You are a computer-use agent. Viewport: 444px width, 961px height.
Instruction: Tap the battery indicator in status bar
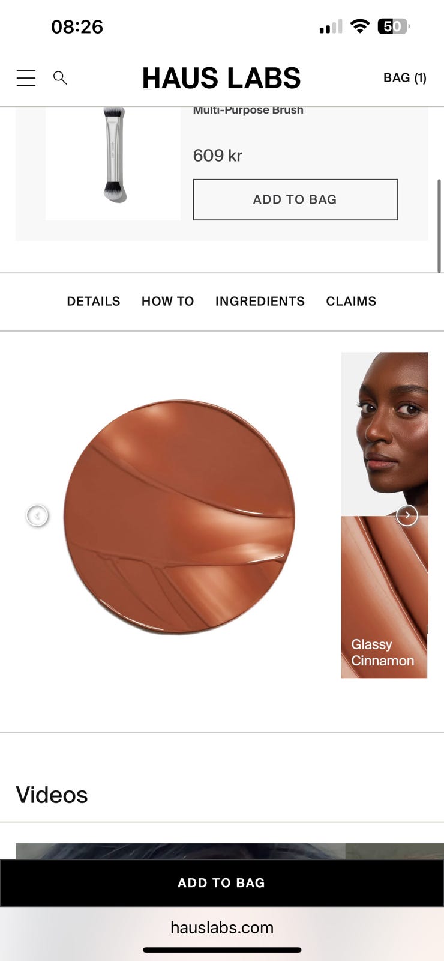pos(393,26)
